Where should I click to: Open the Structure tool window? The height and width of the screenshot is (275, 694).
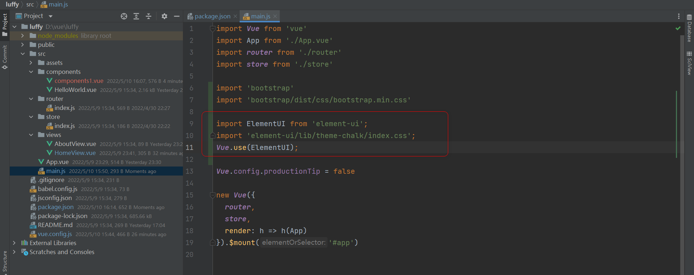coord(5,262)
